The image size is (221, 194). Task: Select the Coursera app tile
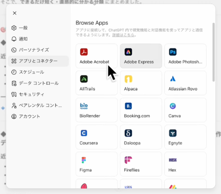click(x=97, y=137)
